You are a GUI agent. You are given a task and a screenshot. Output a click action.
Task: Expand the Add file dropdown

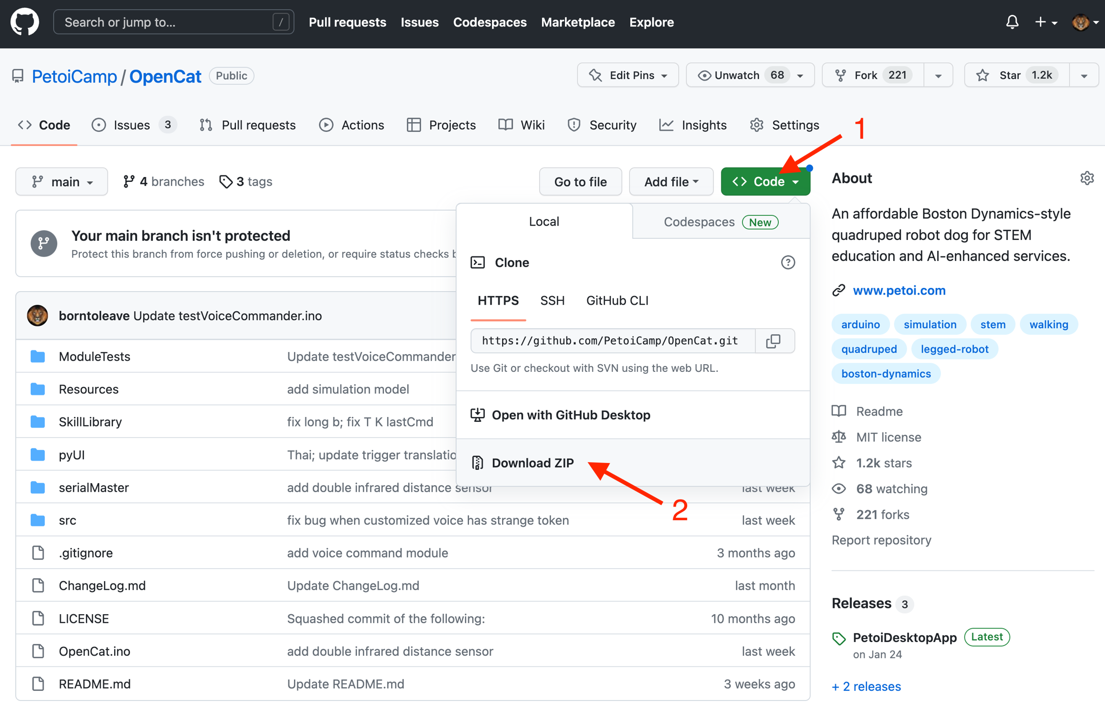(670, 182)
